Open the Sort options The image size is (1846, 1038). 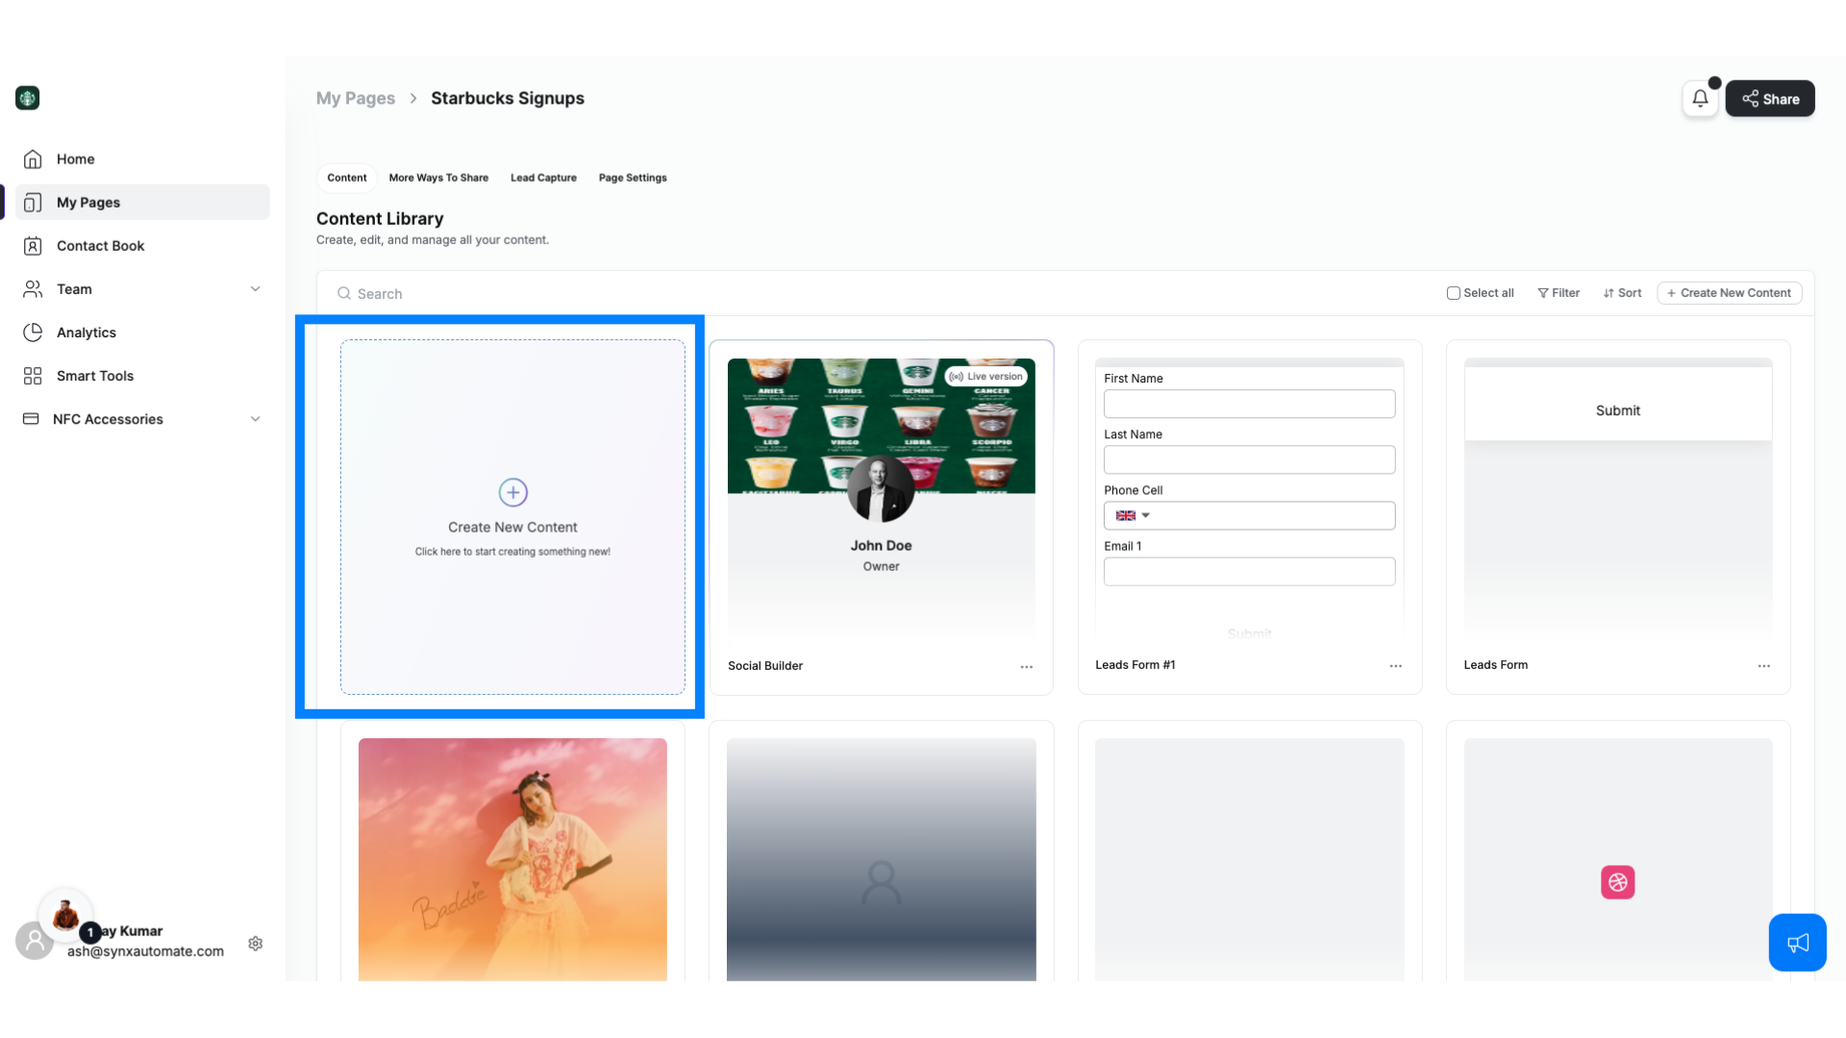[1622, 293]
